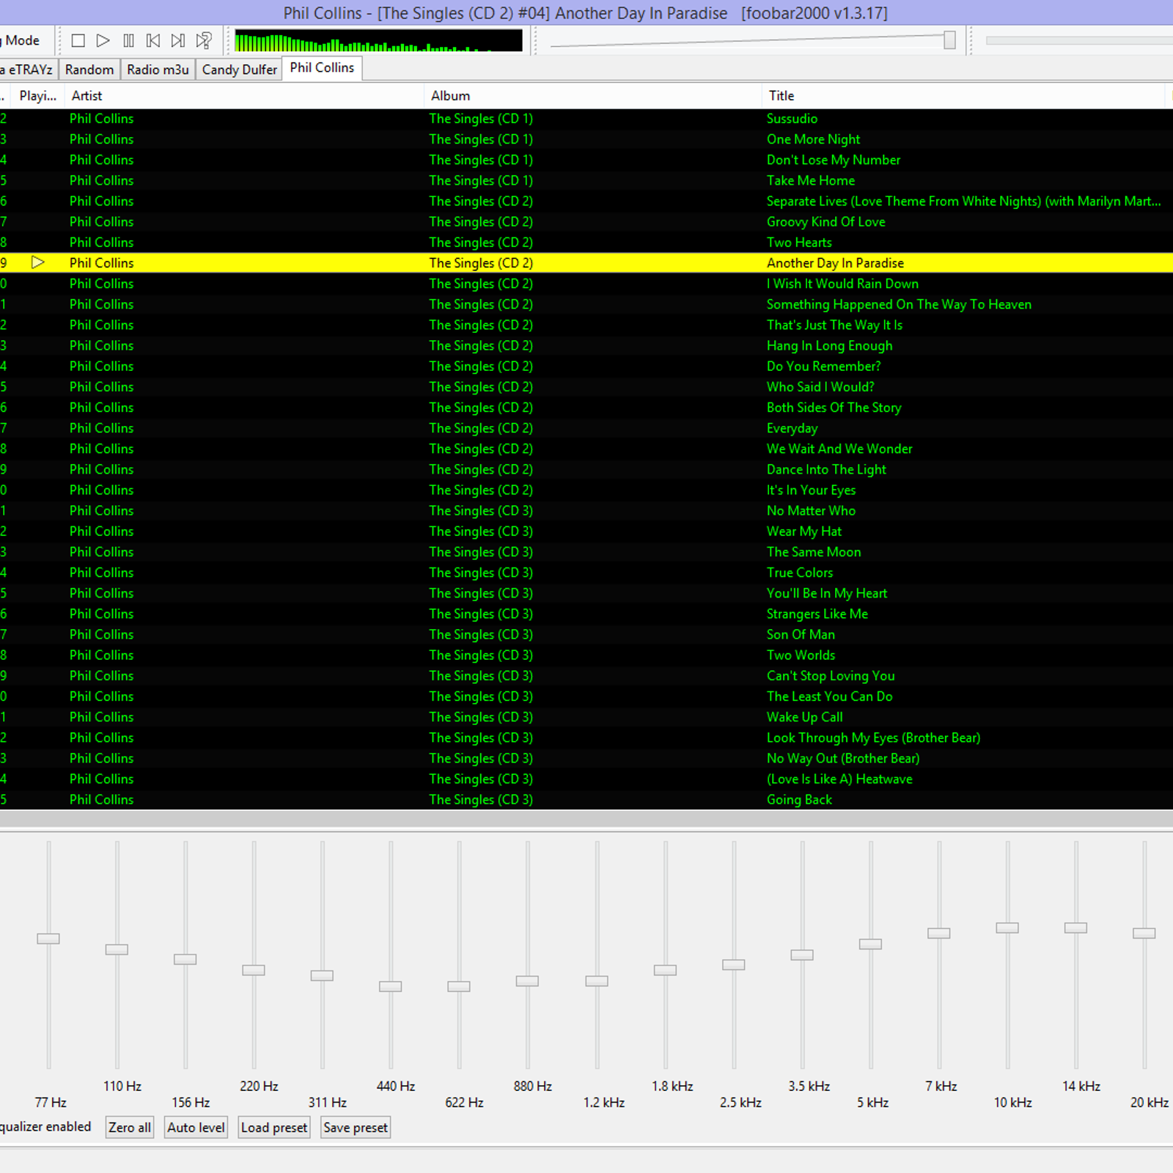Click the spectrum visualization bar
The width and height of the screenshot is (1173, 1173).
pos(378,40)
